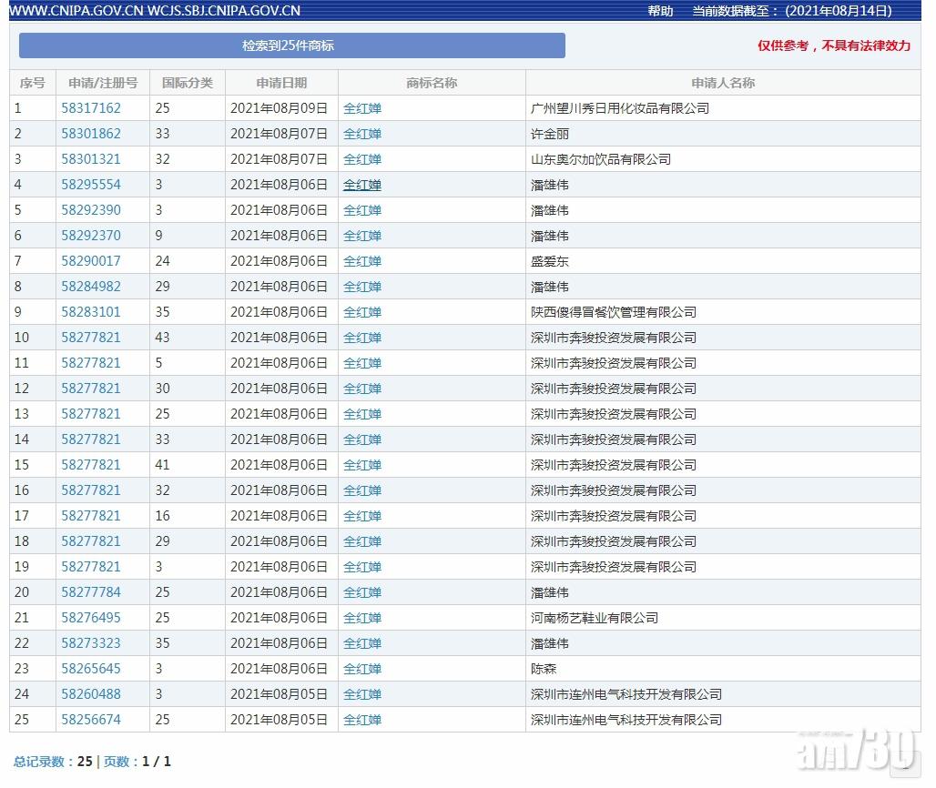View application 58265645 details
Image resolution: width=936 pixels, height=788 pixels.
click(91, 669)
